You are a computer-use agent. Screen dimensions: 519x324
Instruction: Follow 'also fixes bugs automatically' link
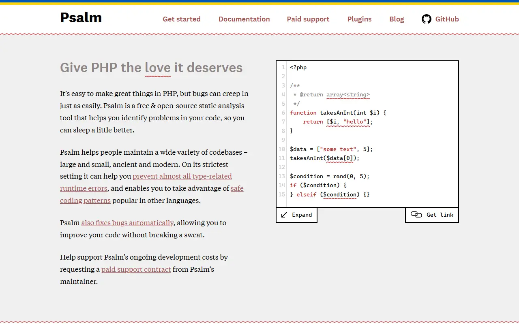tap(127, 223)
